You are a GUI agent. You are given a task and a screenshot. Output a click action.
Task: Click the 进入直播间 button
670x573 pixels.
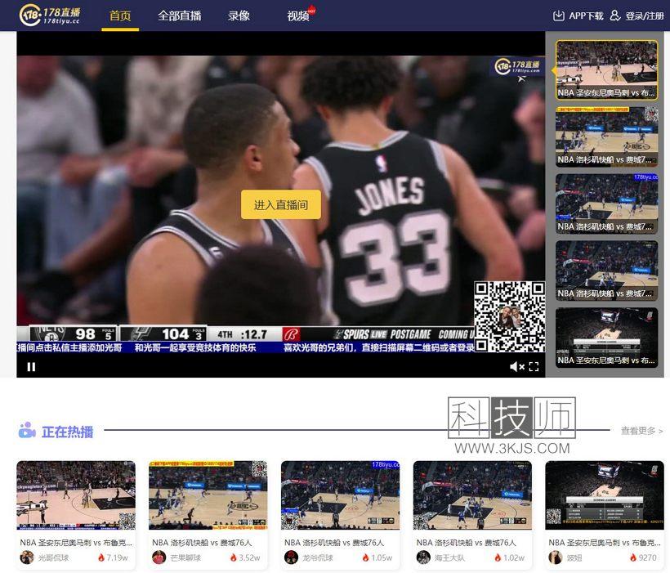[x=281, y=204]
